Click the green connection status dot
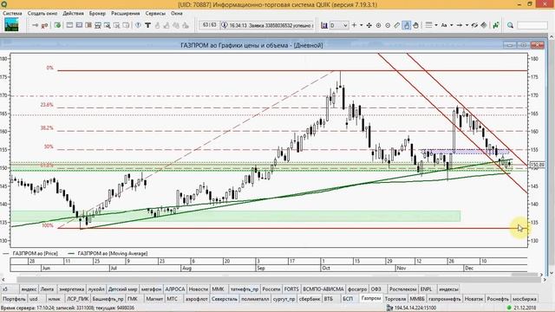The image size is (555, 312). click(x=509, y=308)
